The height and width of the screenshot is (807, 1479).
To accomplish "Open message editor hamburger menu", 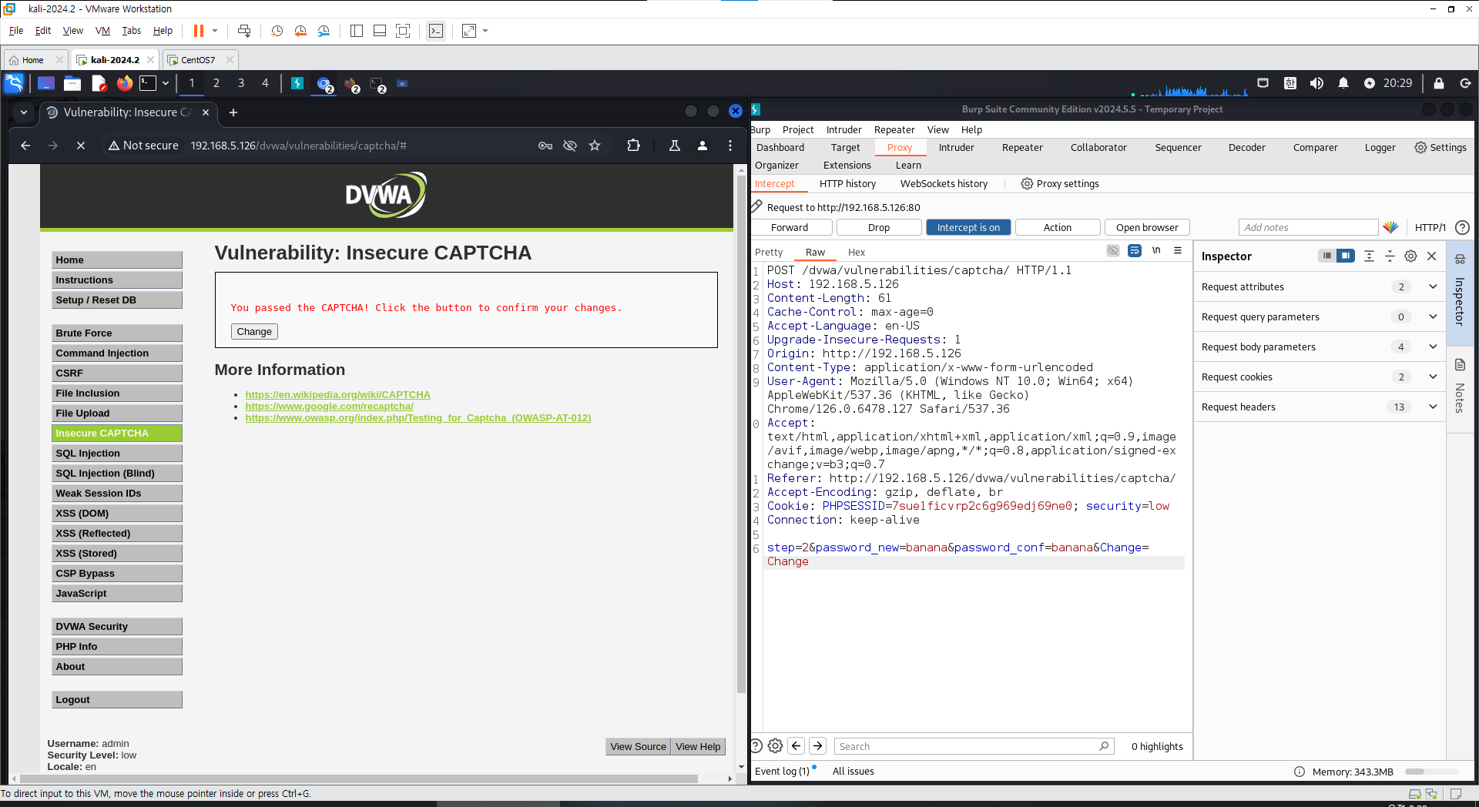I will 1178,251.
